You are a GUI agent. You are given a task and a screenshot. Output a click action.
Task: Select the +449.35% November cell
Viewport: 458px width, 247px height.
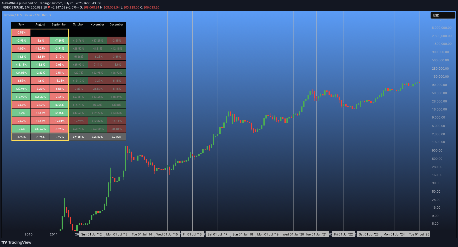(97, 129)
